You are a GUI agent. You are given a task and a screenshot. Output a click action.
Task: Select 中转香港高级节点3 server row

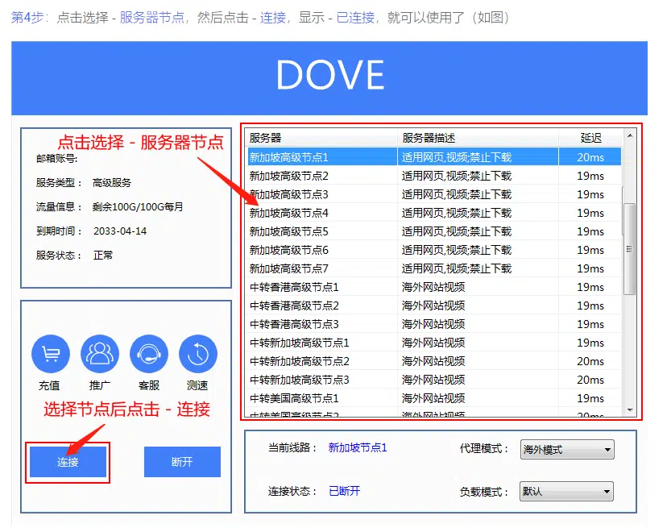click(322, 324)
